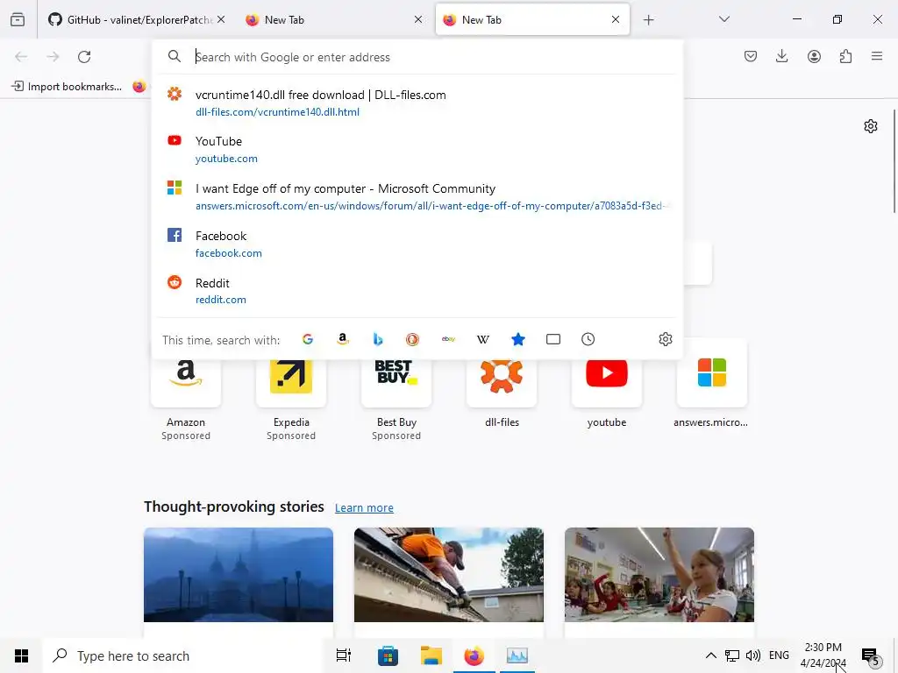Open the Windows Start menu
This screenshot has width=898, height=673.
21,655
